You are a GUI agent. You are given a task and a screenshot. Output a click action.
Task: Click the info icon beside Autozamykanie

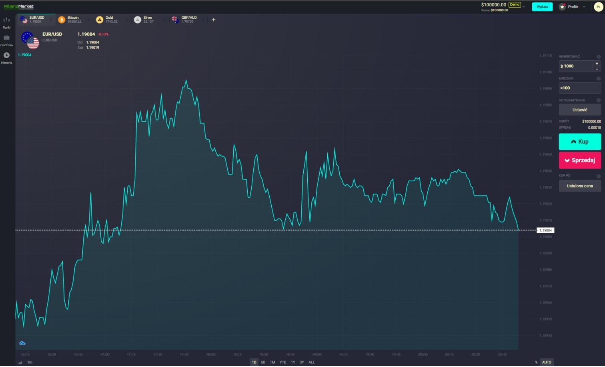click(x=599, y=100)
